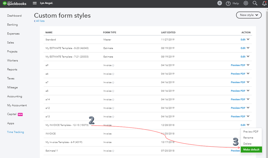Click Preview PDF for a13

tap(238, 117)
